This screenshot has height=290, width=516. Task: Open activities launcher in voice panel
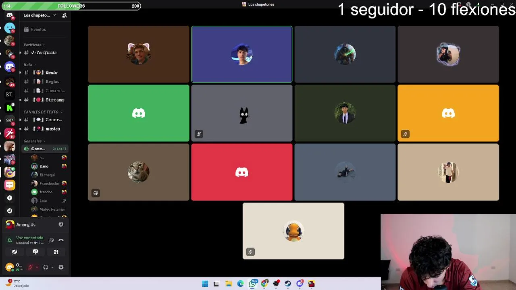pyautogui.click(x=56, y=252)
